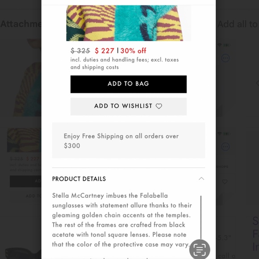This screenshot has height=259, width=259.
Task: Click the 30% off discount label
Action: [x=134, y=51]
